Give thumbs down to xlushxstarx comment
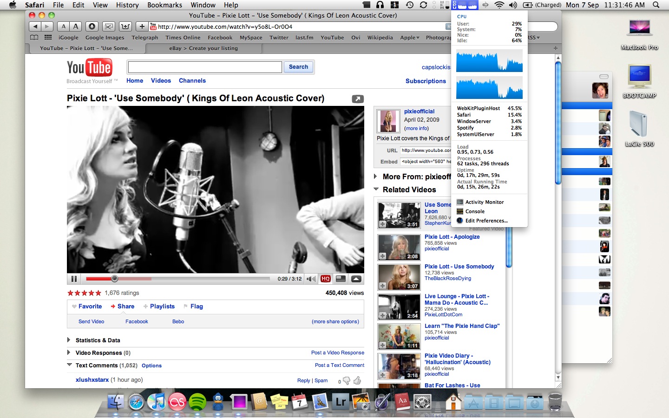This screenshot has width=669, height=418. pyautogui.click(x=346, y=381)
